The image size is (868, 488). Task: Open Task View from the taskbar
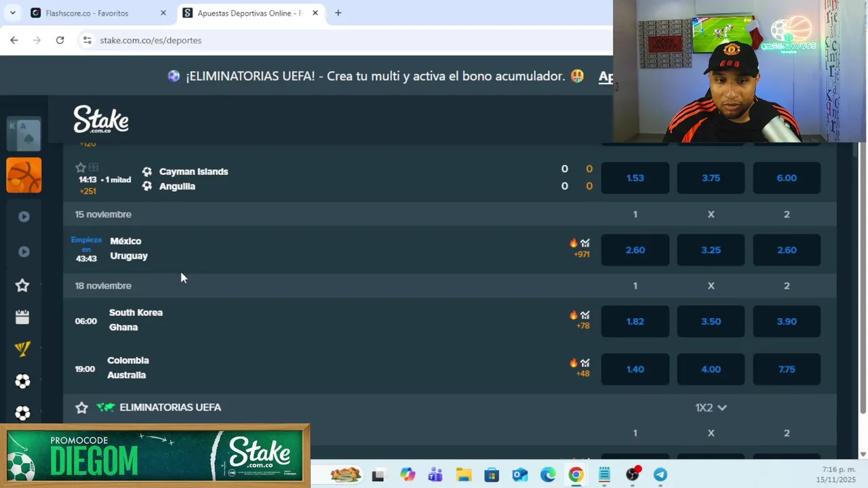(x=378, y=474)
